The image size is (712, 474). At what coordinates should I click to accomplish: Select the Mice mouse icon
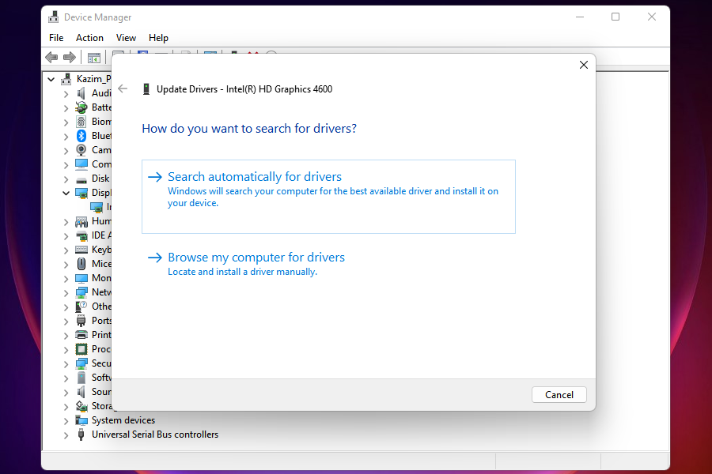tap(81, 264)
